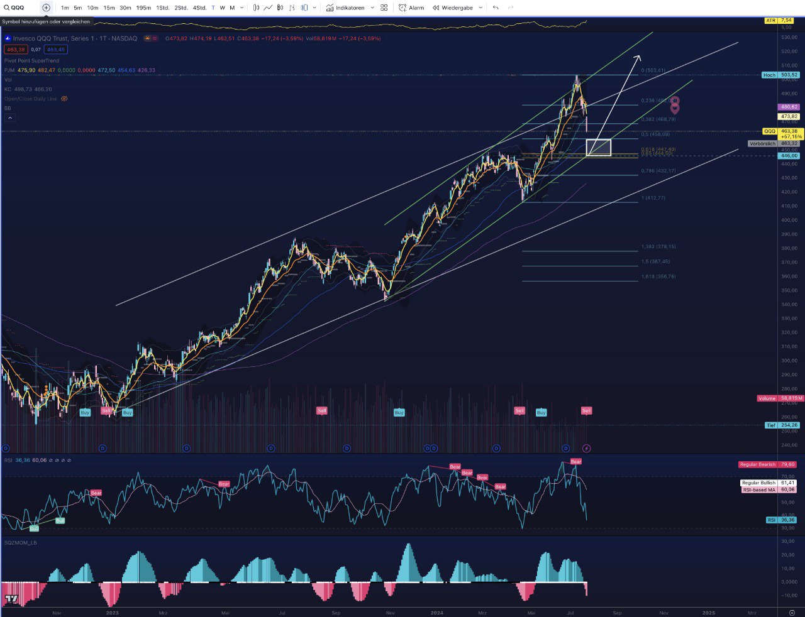The height and width of the screenshot is (617, 805).
Task: Open the Indikatoren indicators menu
Action: (346, 8)
